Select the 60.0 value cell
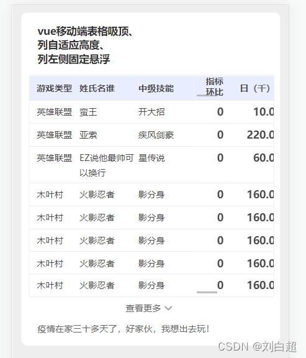The image size is (306, 358). (264, 158)
